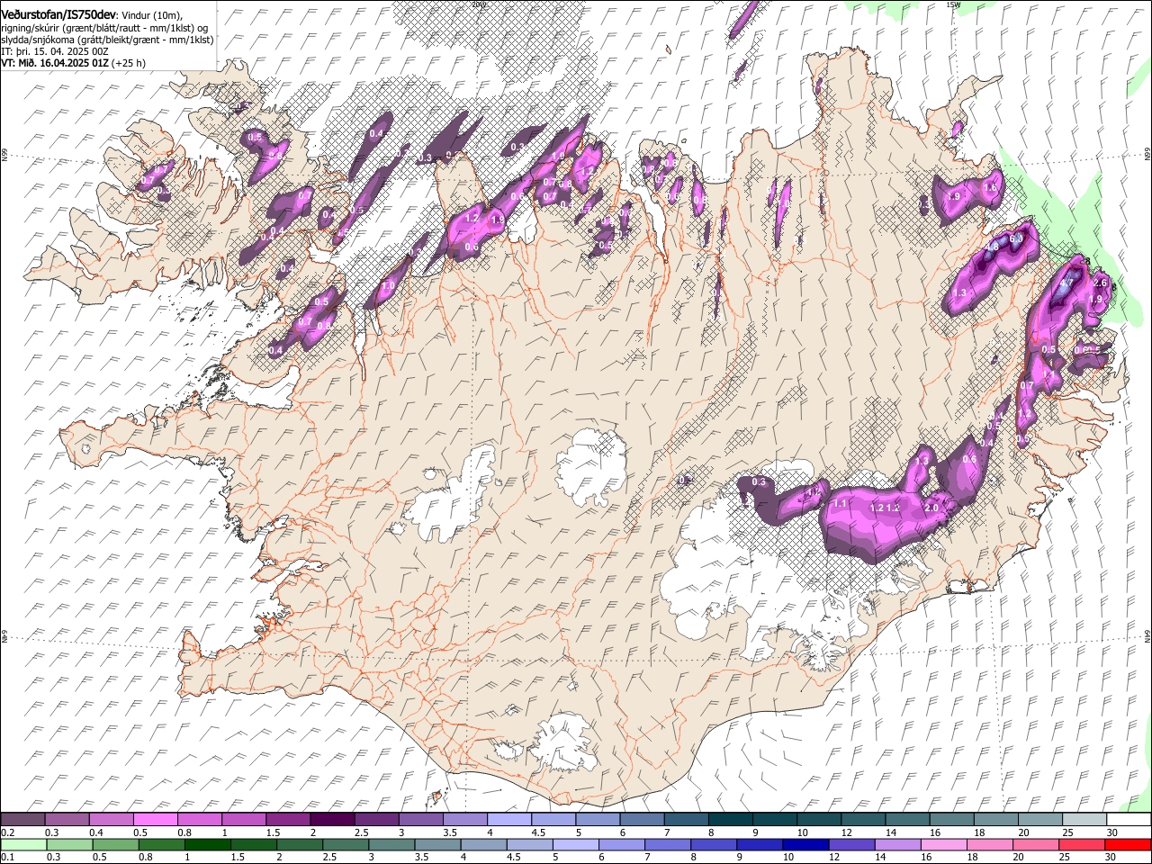Screen dimensions: 1152x864
Task: Click the '2.6' precipitation value on the map
Action: [x=1100, y=283]
